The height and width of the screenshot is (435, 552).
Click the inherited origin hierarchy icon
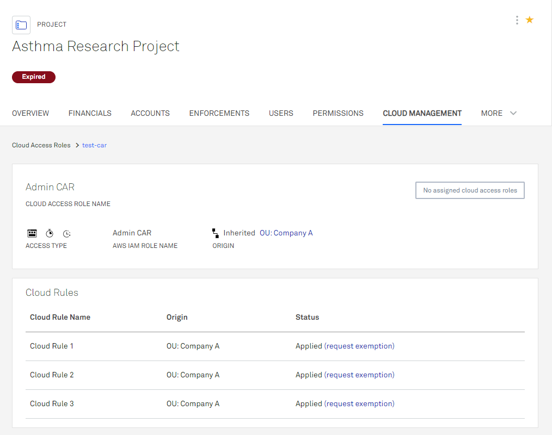click(x=216, y=233)
